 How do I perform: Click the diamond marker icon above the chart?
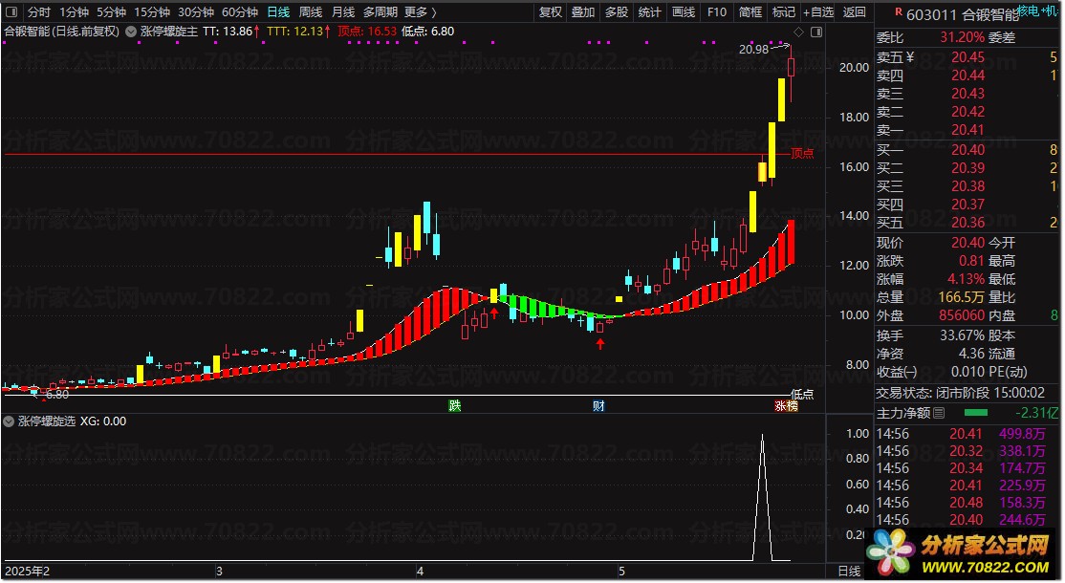tap(799, 32)
